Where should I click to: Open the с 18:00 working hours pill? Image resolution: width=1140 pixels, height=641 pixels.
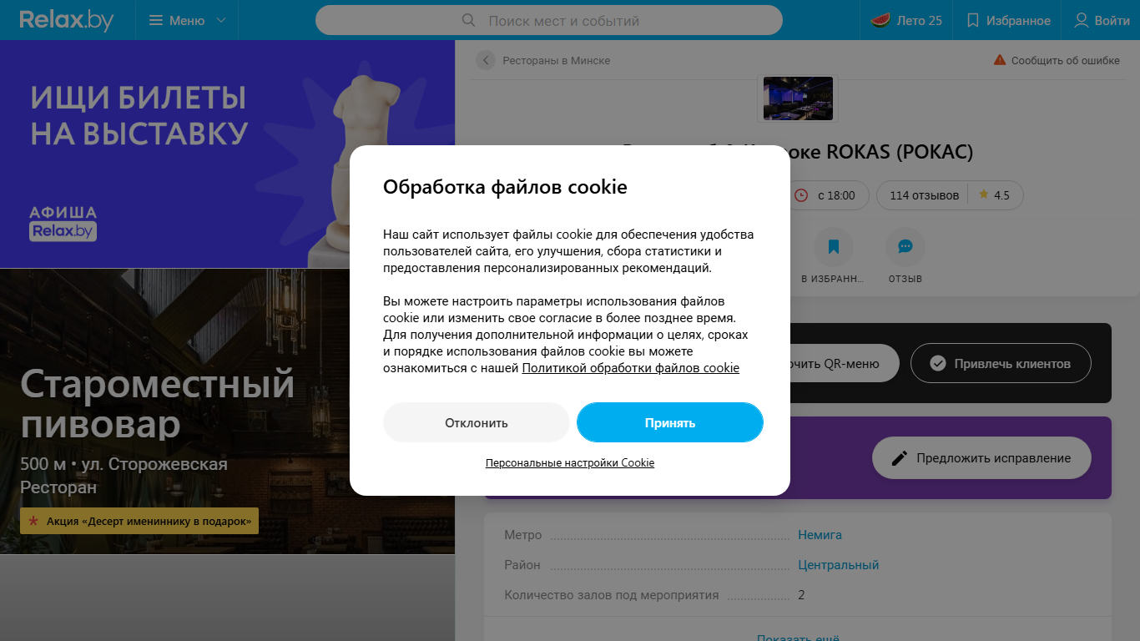[829, 195]
